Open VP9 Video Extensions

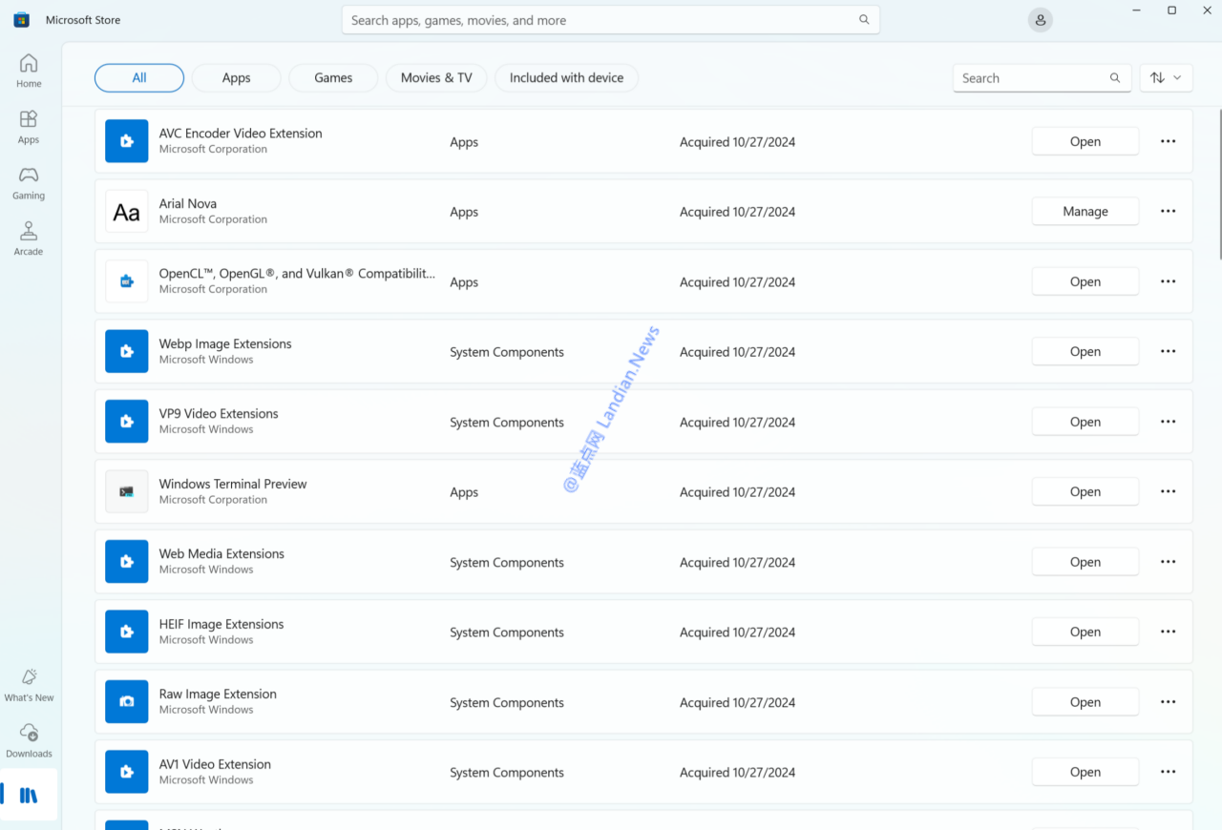(x=1085, y=422)
